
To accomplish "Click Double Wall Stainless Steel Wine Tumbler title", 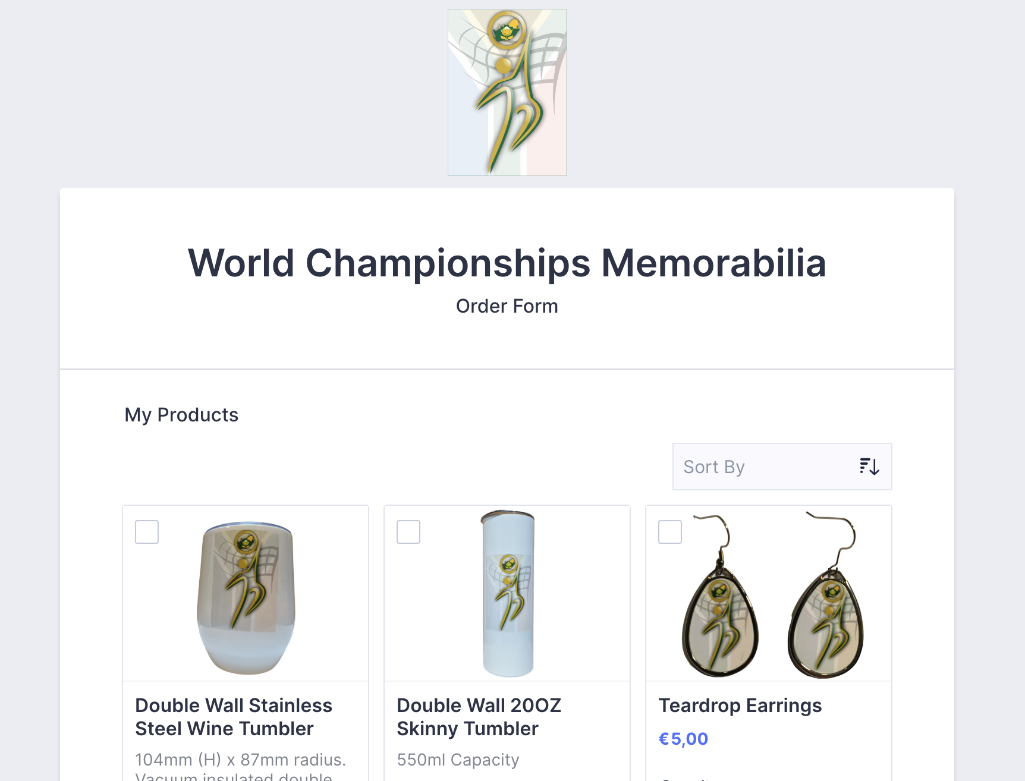I will click(233, 717).
